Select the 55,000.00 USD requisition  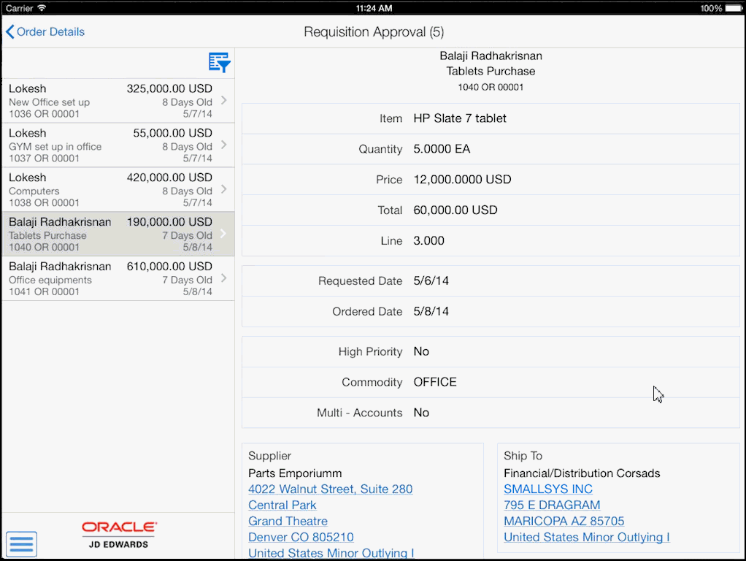[x=118, y=145]
